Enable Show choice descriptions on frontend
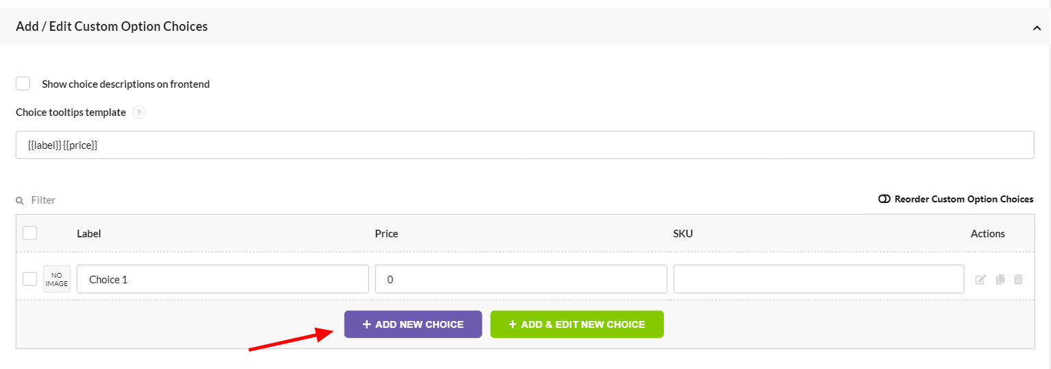This screenshot has width=1051, height=369. click(23, 84)
